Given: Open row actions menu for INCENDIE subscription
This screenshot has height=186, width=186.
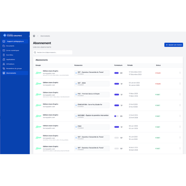Looking at the screenshot, I should coord(180,116).
